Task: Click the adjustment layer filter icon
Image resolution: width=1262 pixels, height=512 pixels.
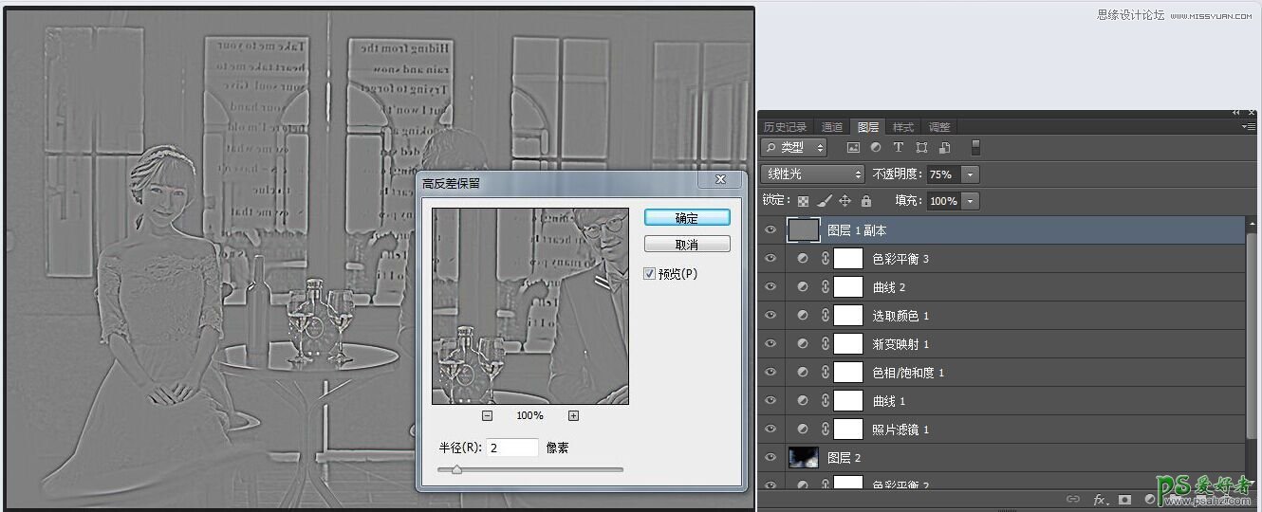Action: [x=876, y=148]
